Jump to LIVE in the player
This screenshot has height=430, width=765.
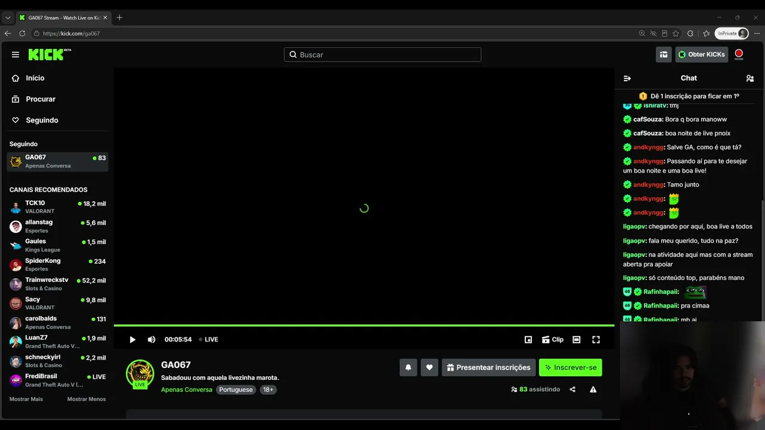[x=209, y=339]
